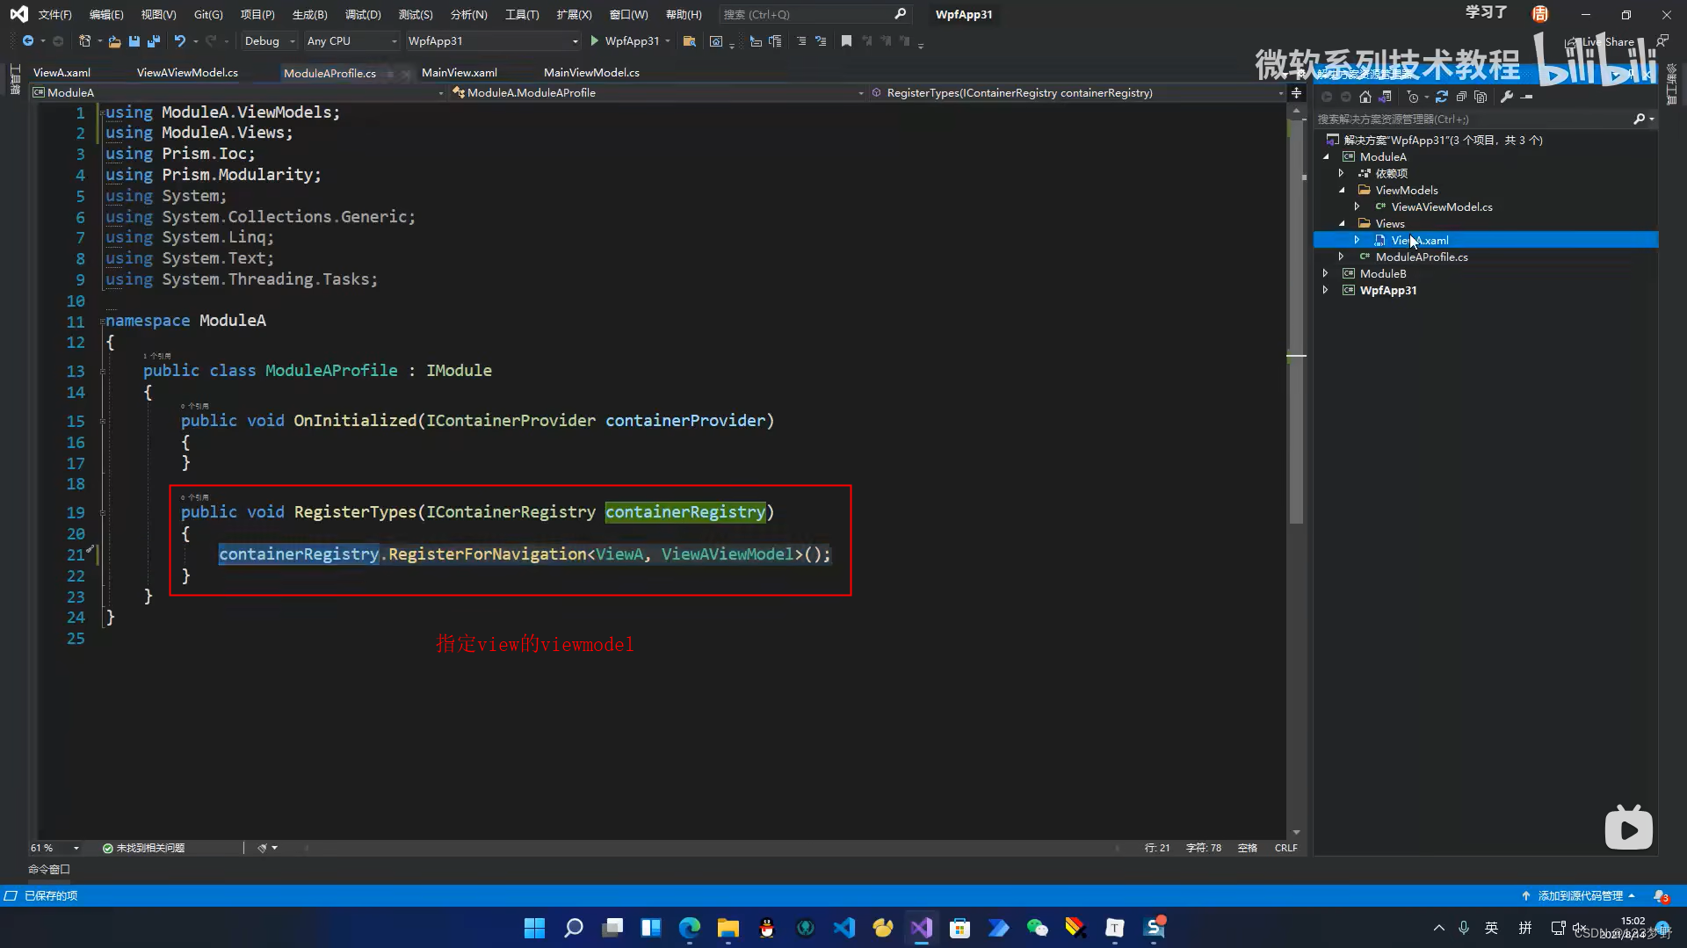This screenshot has height=948, width=1687.
Task: Select ViewA.xaml in Solution Explorer
Action: pos(1420,240)
